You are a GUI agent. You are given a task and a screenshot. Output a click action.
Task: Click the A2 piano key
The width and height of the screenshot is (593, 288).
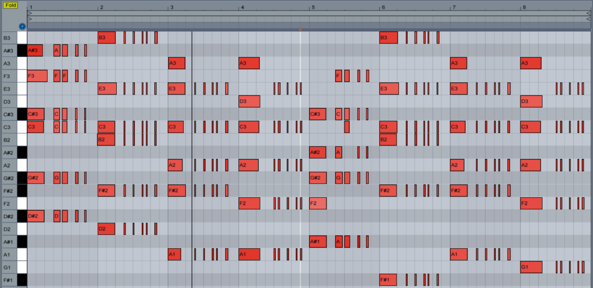pos(22,165)
